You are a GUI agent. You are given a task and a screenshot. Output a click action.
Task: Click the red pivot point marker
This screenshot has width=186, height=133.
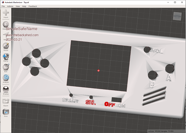pyautogui.click(x=99, y=71)
